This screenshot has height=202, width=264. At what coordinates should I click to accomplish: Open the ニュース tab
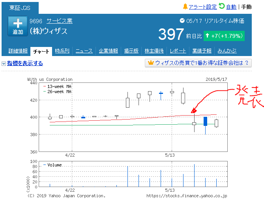click(x=84, y=51)
